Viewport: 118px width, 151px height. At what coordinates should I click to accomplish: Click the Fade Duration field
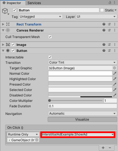[x=83, y=106]
